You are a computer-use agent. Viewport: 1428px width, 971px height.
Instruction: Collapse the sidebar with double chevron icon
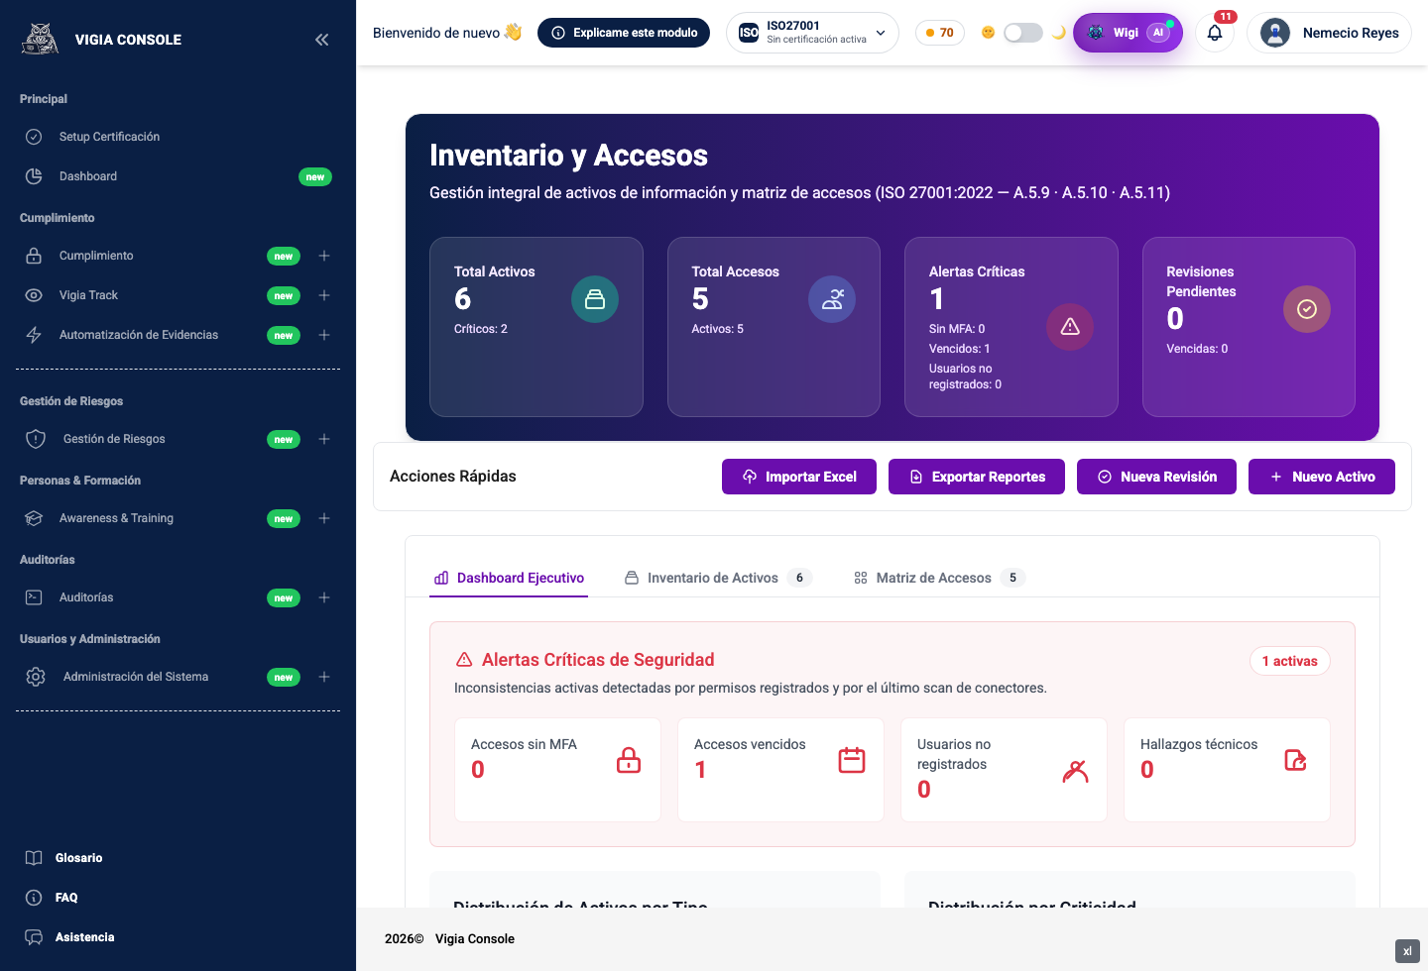pyautogui.click(x=322, y=40)
